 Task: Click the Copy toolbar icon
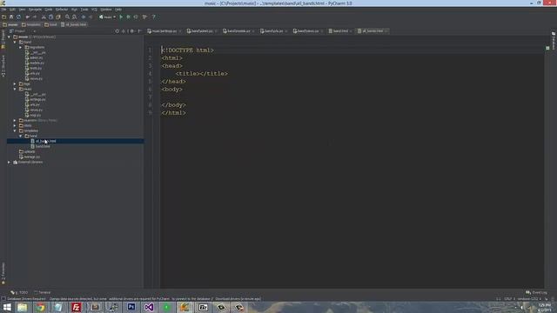tap(50, 17)
